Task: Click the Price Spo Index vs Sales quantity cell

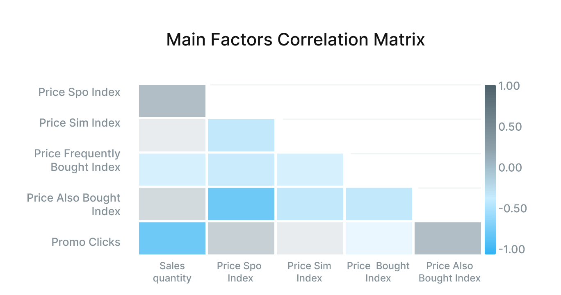Action: (x=172, y=101)
